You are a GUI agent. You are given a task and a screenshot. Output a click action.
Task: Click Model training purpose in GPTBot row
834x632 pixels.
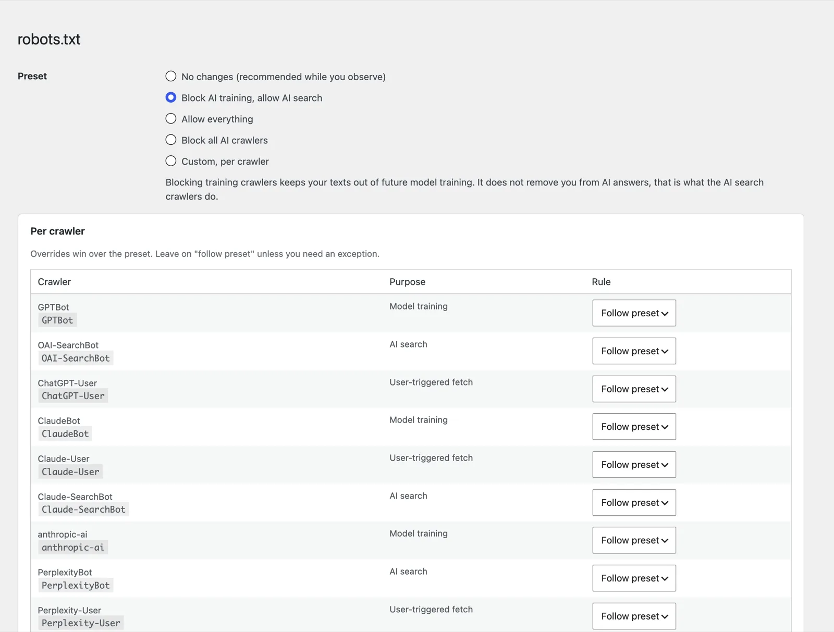pos(419,306)
